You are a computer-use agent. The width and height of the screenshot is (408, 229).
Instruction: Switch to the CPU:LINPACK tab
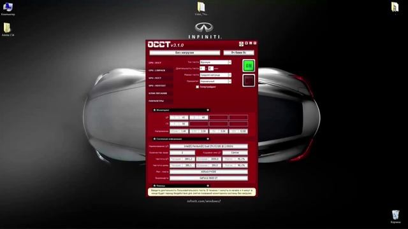pos(160,71)
